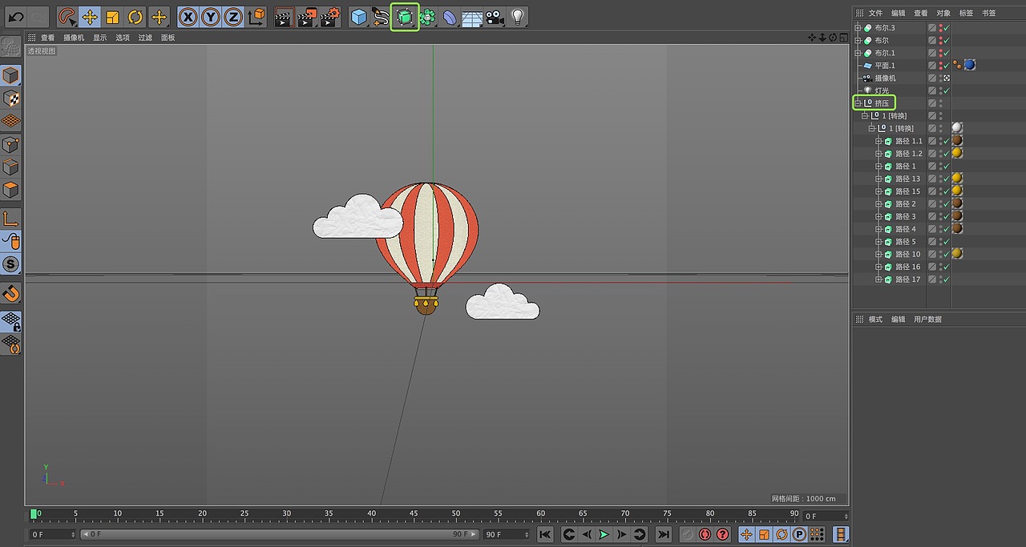Click the blue material tag on 平面.1
The image size is (1026, 547).
970,65
